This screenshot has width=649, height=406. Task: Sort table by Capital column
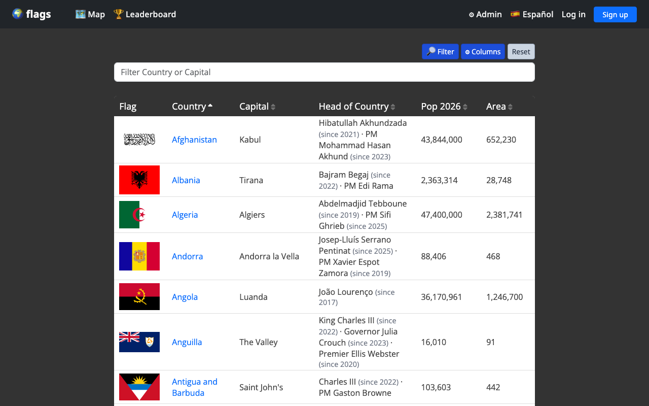coord(257,106)
